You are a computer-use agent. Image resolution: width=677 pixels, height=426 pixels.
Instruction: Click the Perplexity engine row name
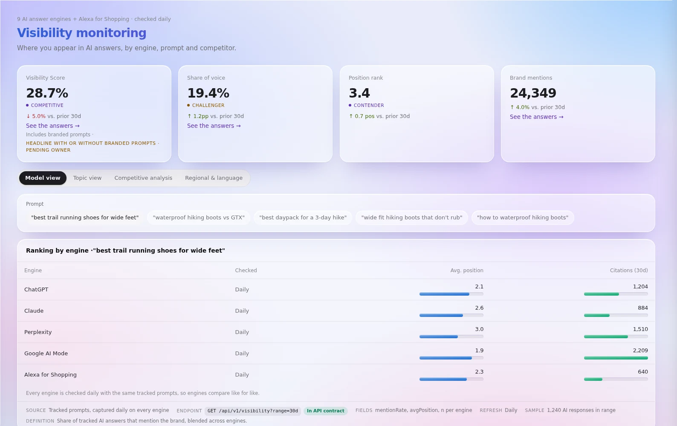(x=38, y=332)
